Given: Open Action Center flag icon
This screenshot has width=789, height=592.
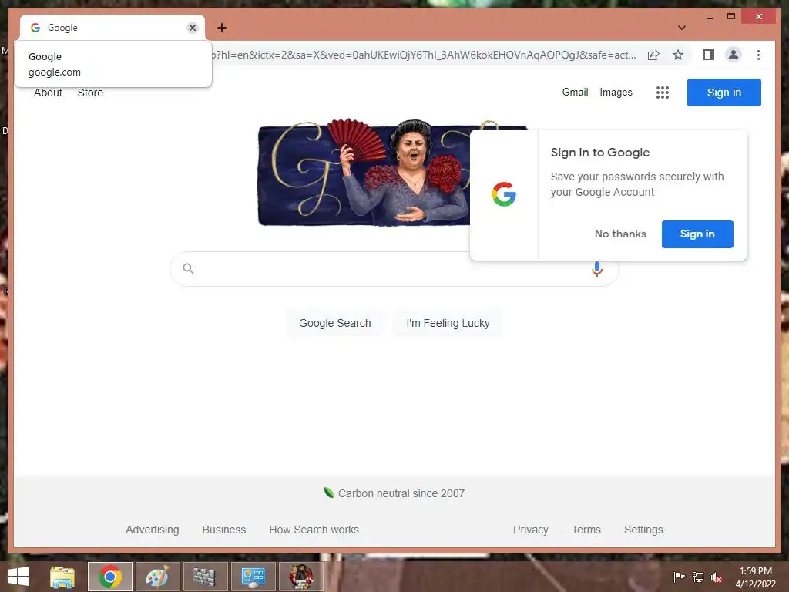Looking at the screenshot, I should coord(679,577).
